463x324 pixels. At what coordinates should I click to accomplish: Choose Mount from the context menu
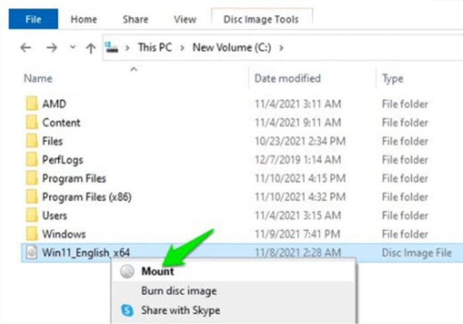[157, 271]
